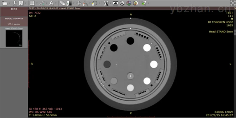Click the T: 5.0mm L: 56.5mm overlay
This screenshot has width=236, height=118.
(x=43, y=115)
